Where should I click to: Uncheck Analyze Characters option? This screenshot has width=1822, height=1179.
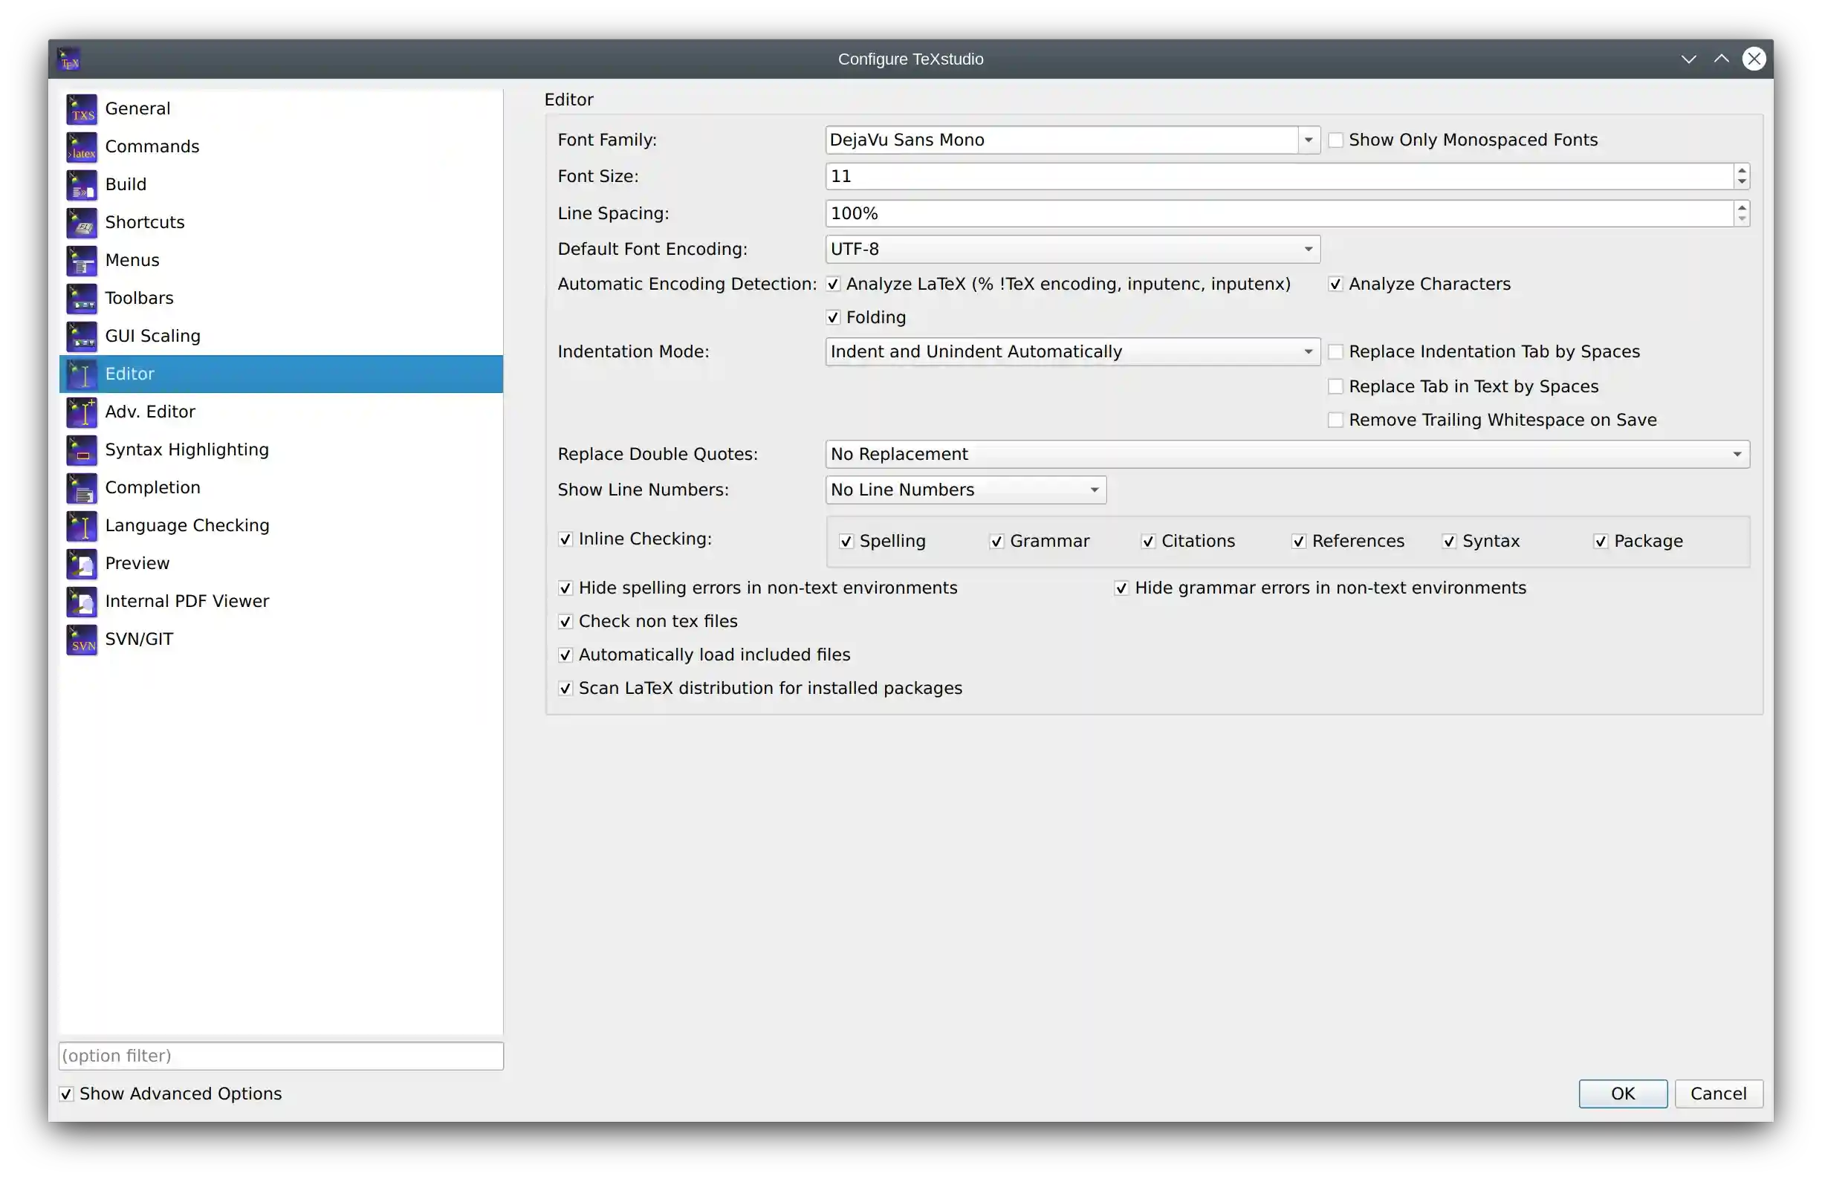pos(1335,285)
